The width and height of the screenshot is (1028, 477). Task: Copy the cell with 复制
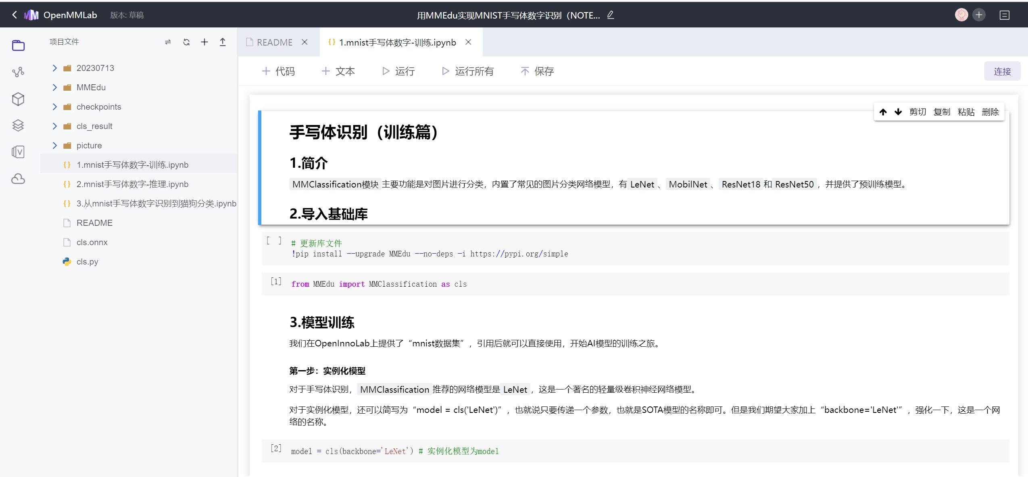pos(942,112)
